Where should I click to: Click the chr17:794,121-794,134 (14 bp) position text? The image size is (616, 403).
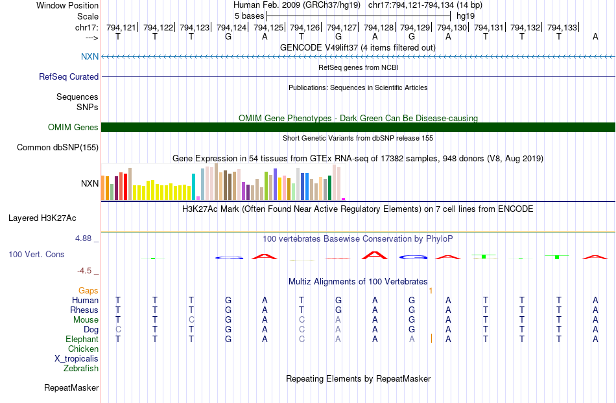click(x=425, y=5)
